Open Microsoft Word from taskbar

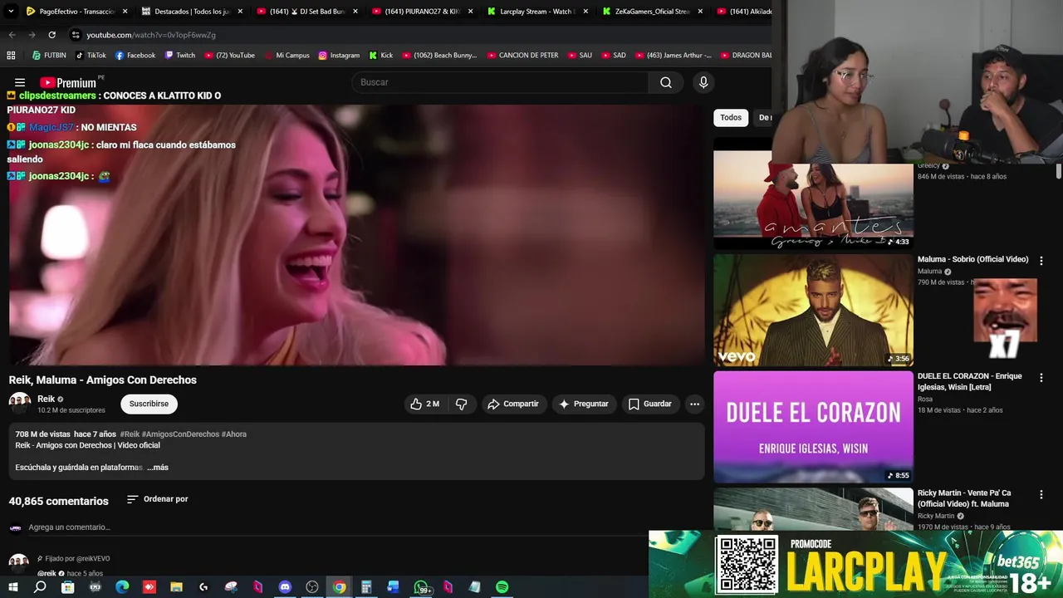point(394,587)
